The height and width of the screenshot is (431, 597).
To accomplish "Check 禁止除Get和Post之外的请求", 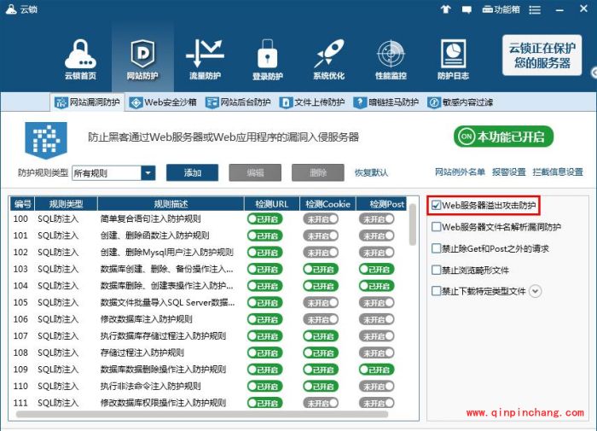I will (437, 249).
